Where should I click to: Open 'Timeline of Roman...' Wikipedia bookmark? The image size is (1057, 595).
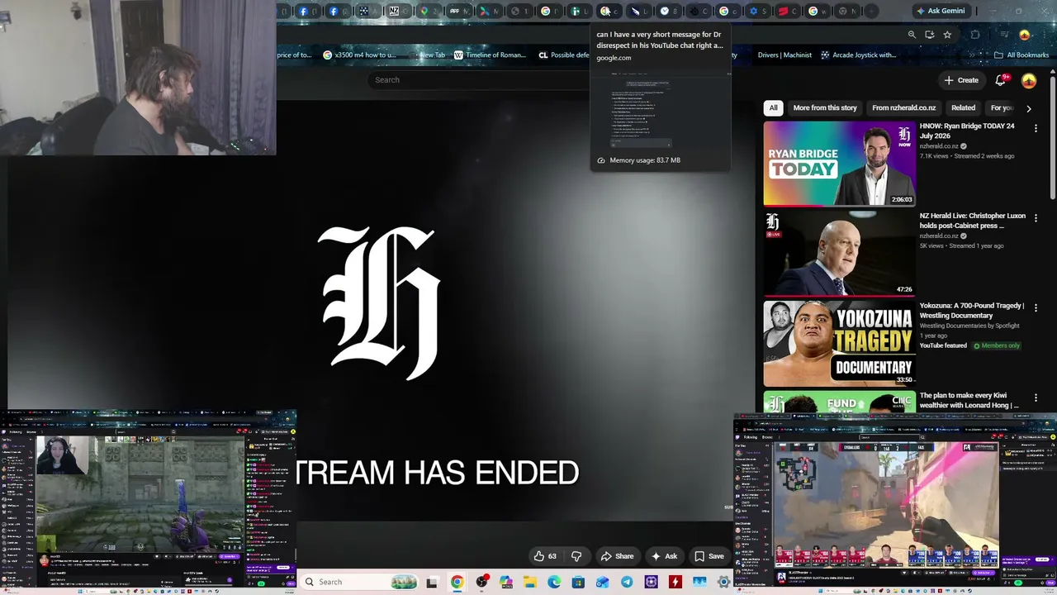coord(490,55)
